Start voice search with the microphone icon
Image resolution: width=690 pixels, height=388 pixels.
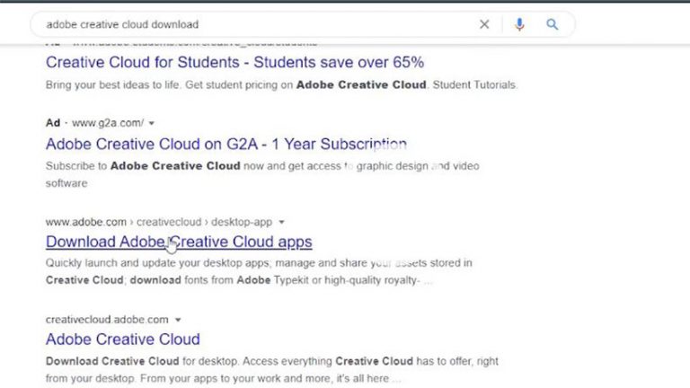[519, 24]
